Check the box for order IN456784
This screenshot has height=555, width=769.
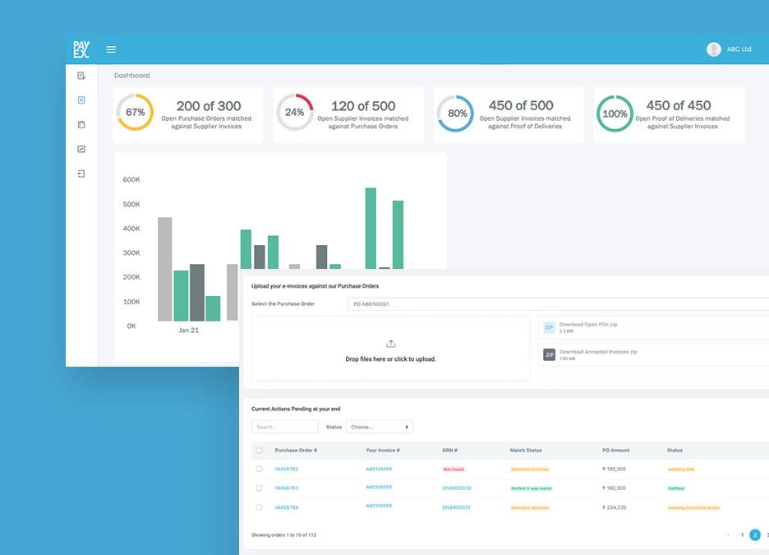[x=259, y=507]
